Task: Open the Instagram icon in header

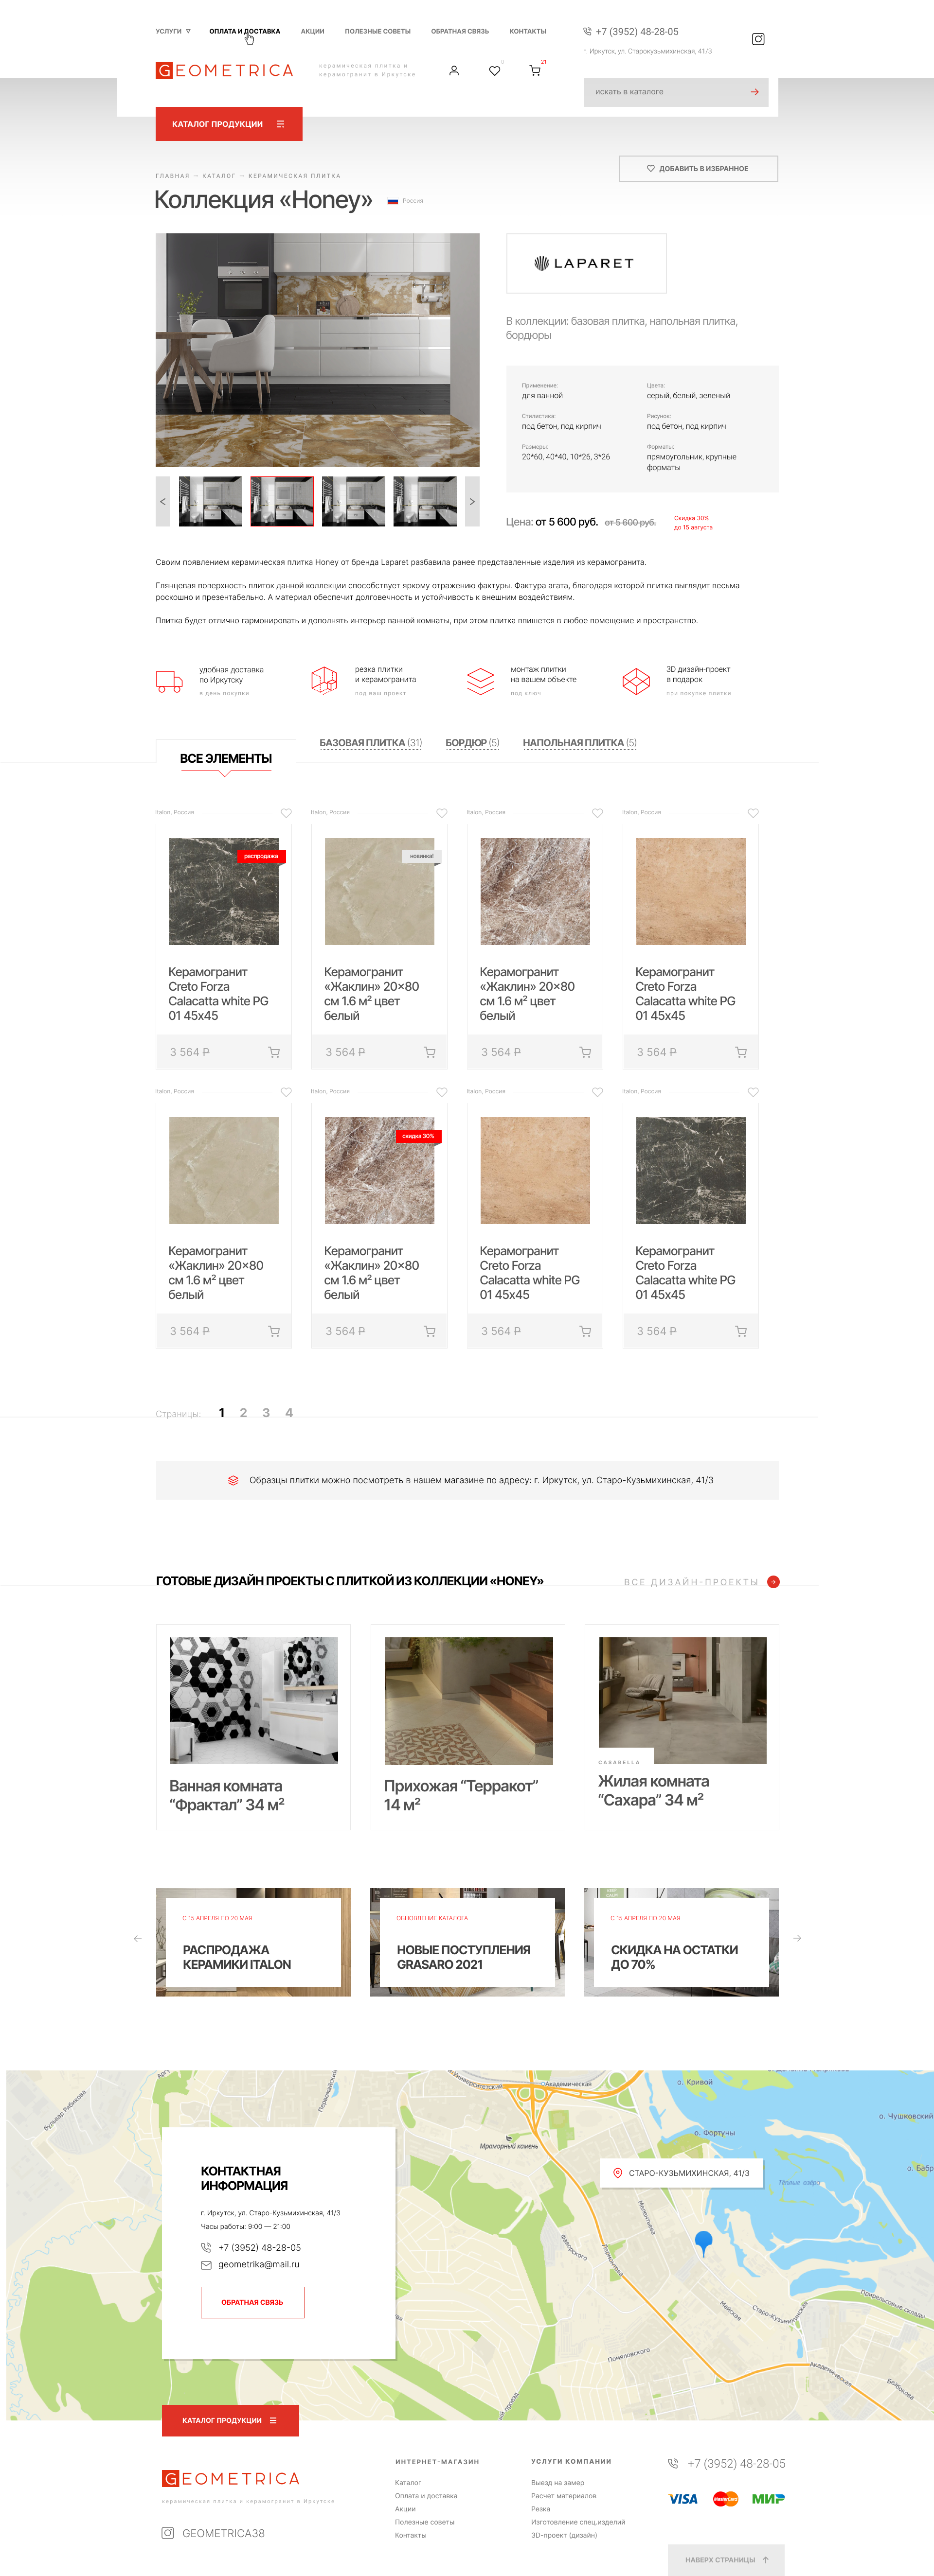Action: [x=758, y=39]
